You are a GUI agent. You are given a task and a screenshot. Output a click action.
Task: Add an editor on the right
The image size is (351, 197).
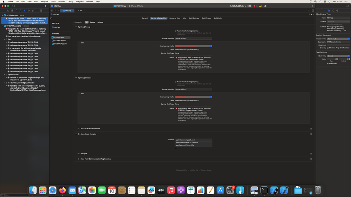coord(313,11)
